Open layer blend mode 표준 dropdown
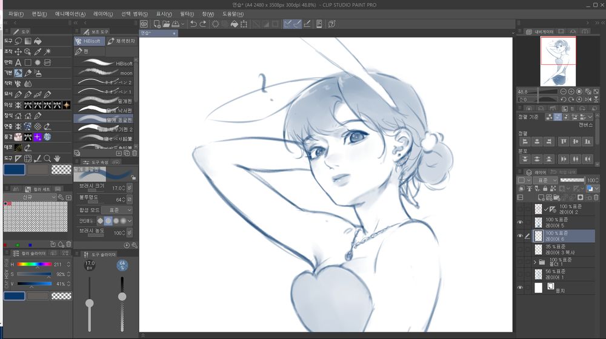The height and width of the screenshot is (339, 606). pyautogui.click(x=546, y=180)
